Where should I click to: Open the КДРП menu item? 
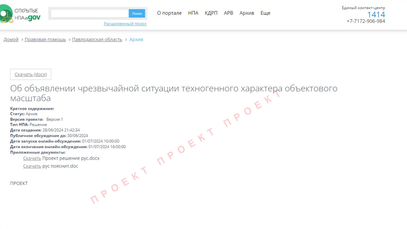coord(211,13)
